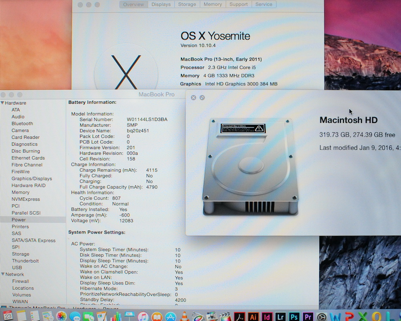The height and width of the screenshot is (321, 401).
Task: Select PCI in the sidebar
Action: coord(15,206)
